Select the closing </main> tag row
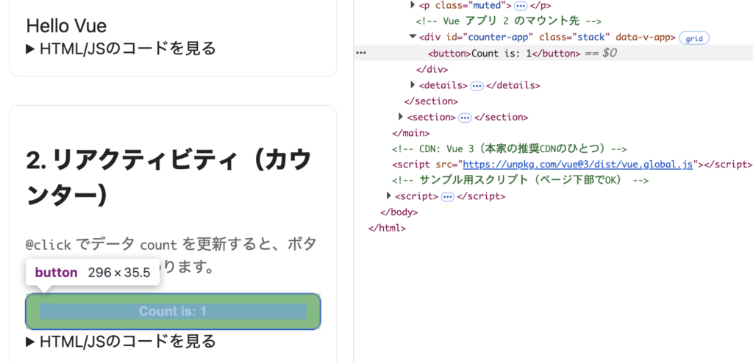The width and height of the screenshot is (753, 363). 411,133
